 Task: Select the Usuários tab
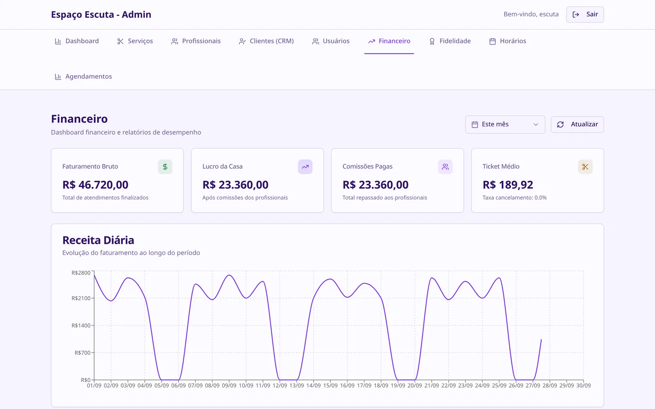pos(331,41)
